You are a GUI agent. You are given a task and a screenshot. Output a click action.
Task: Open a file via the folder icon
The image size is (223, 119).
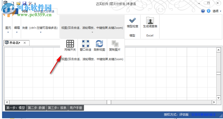[18, 3]
